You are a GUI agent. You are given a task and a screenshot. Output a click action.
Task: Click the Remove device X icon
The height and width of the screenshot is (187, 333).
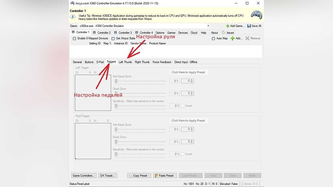tap(247, 39)
